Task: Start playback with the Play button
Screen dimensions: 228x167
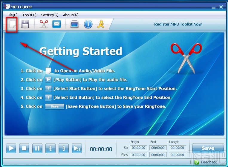Action: pos(11,148)
